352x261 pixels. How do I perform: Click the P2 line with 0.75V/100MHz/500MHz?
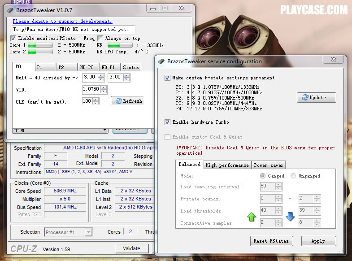pos(215,98)
